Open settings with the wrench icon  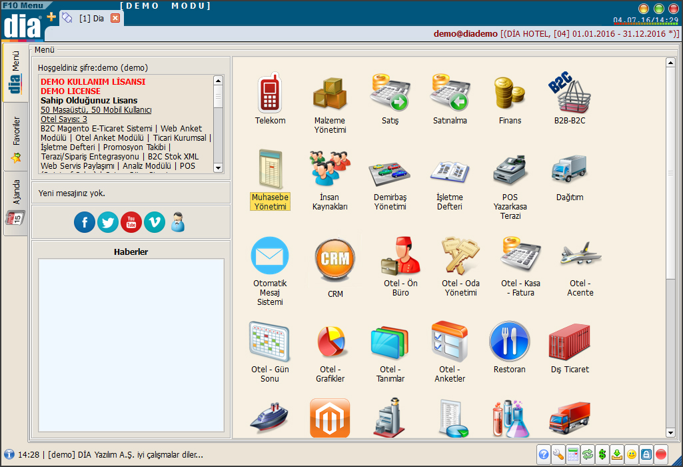click(558, 455)
